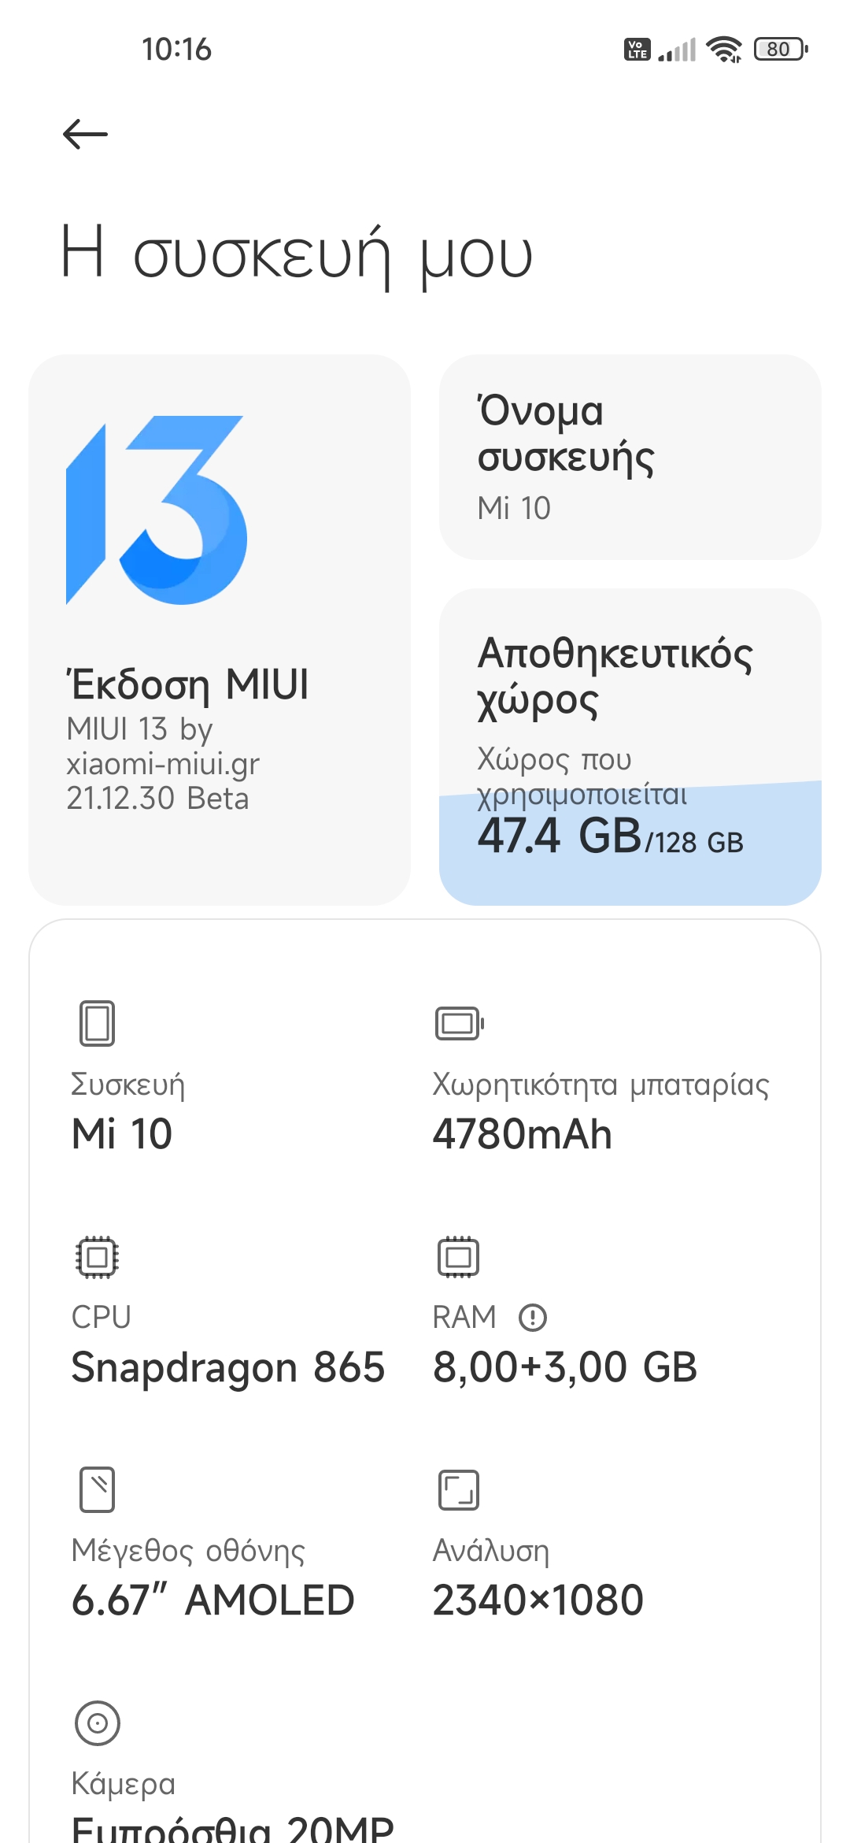This screenshot has height=1843, width=850.
Task: Tap the resolution frame icon
Action: click(458, 1489)
